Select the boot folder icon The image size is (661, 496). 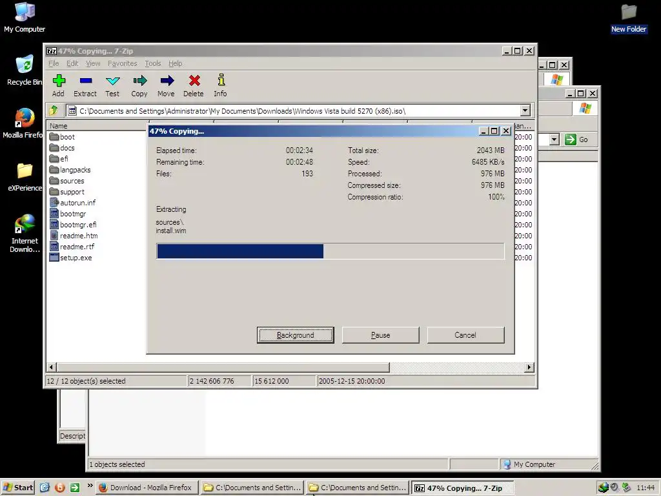[x=54, y=137]
